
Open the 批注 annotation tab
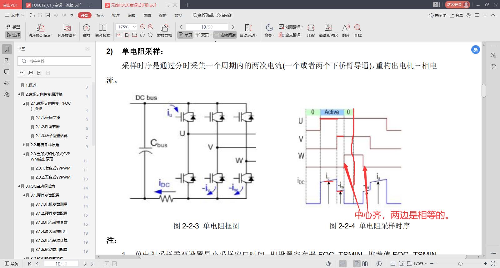[x=116, y=15]
